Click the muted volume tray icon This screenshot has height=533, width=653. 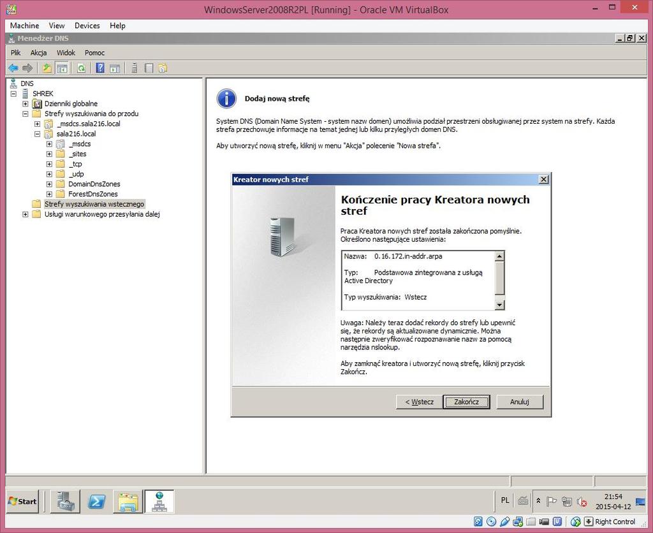tap(582, 501)
